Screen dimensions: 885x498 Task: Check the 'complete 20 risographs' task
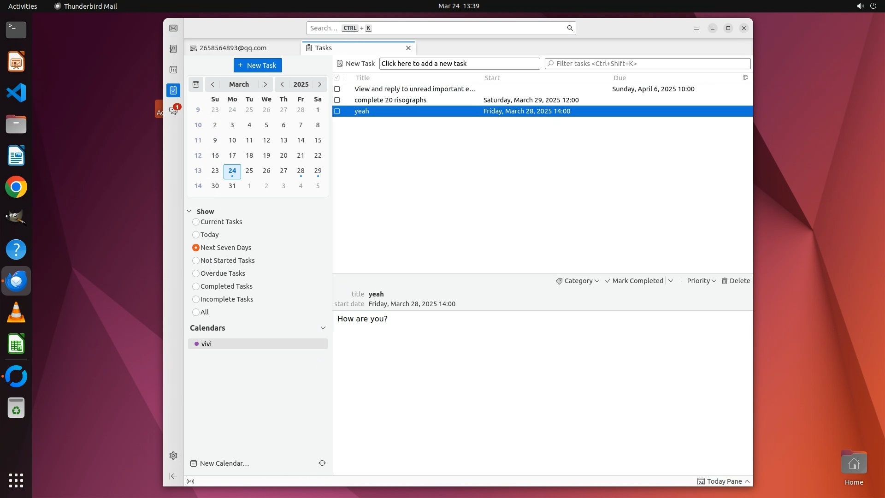pyautogui.click(x=337, y=100)
